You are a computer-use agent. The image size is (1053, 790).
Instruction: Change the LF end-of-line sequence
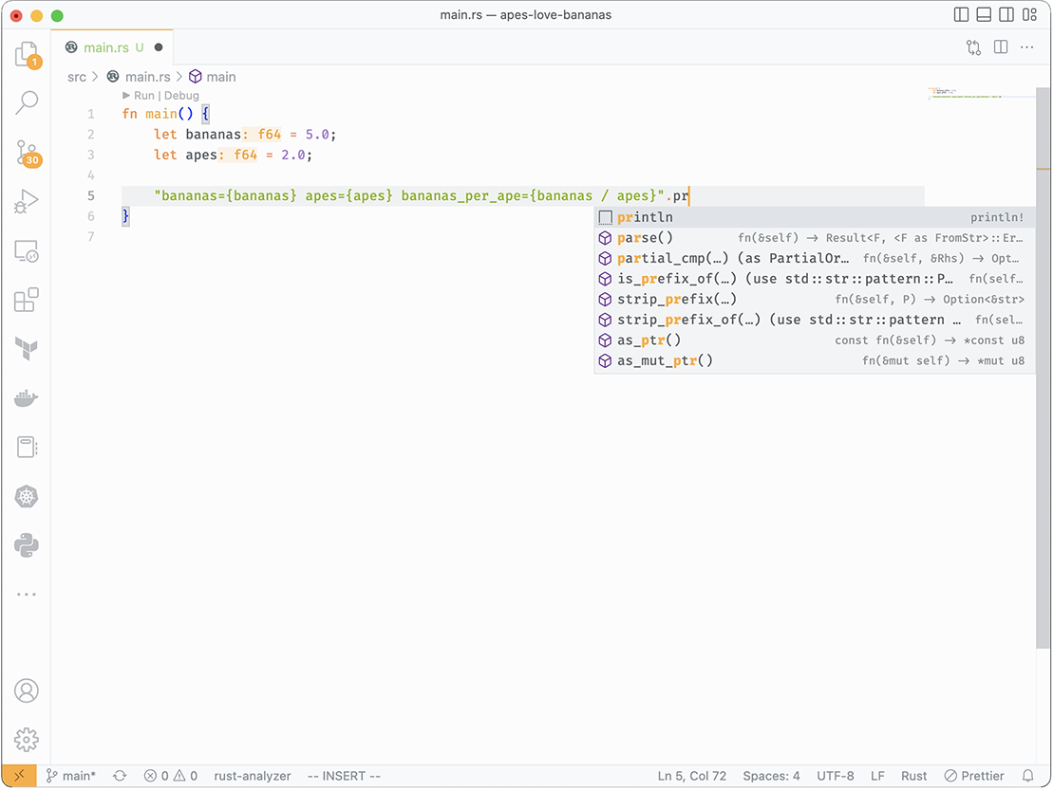877,776
